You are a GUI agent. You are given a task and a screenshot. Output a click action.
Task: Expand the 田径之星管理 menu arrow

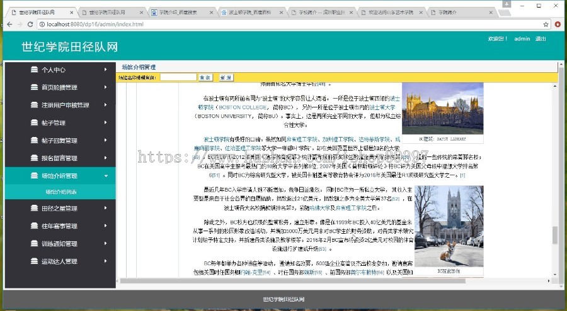[106, 208]
